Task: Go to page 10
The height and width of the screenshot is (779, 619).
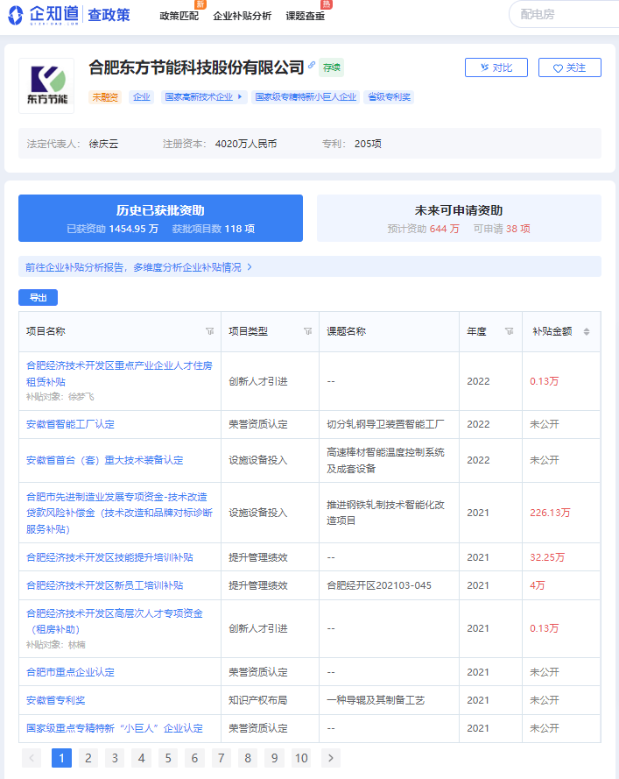Action: (x=301, y=758)
